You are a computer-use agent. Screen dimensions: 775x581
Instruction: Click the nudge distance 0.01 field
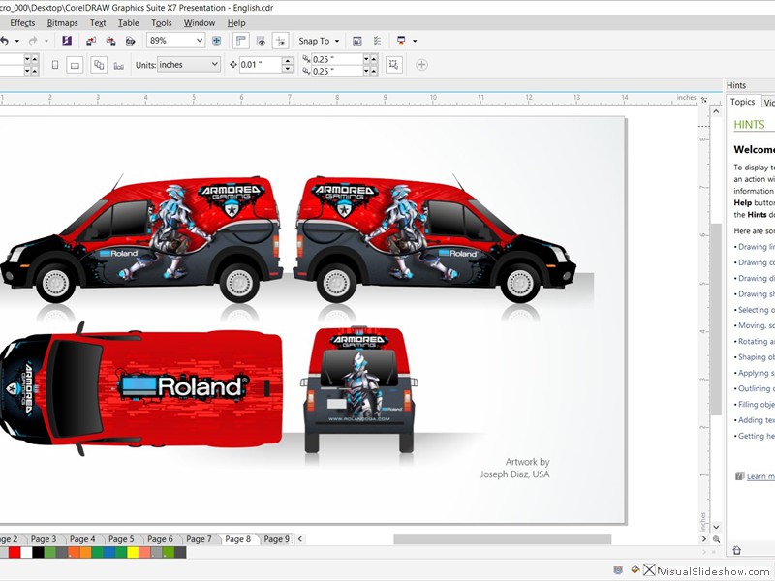point(260,65)
